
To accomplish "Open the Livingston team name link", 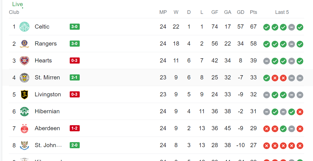I will [48, 94].
